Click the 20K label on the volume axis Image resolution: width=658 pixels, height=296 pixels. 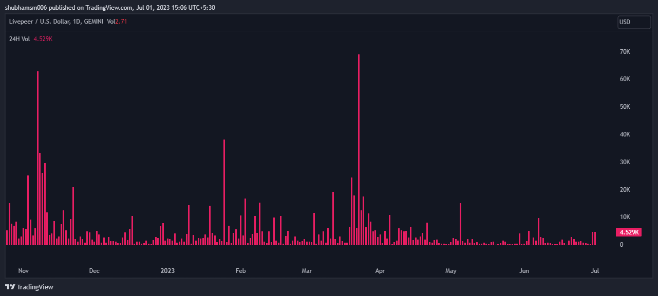tap(625, 190)
